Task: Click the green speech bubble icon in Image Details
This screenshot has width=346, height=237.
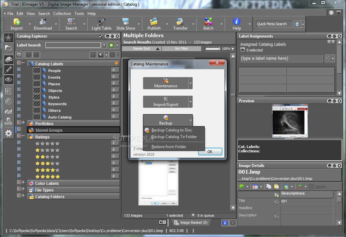Action: pos(242,187)
